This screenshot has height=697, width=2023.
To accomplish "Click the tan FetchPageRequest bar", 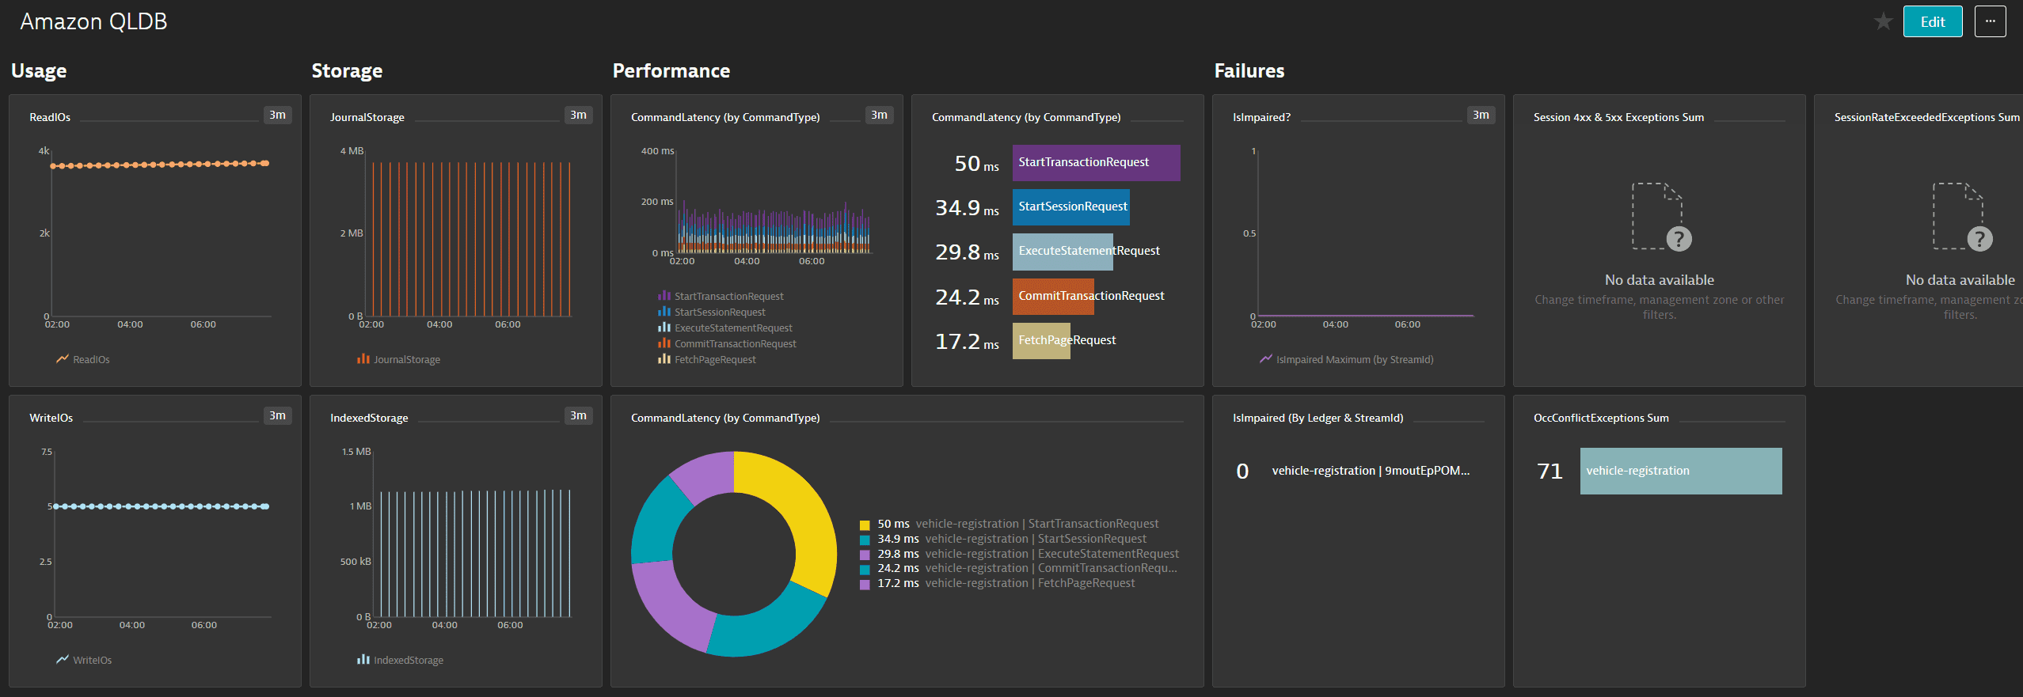I will (x=1041, y=340).
